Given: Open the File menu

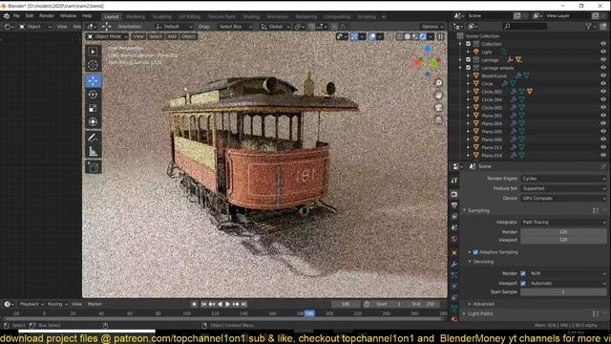Looking at the screenshot, I should [x=16, y=16].
